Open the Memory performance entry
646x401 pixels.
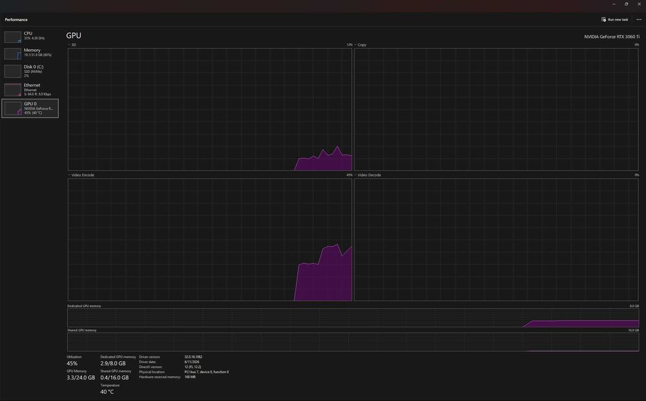[30, 53]
